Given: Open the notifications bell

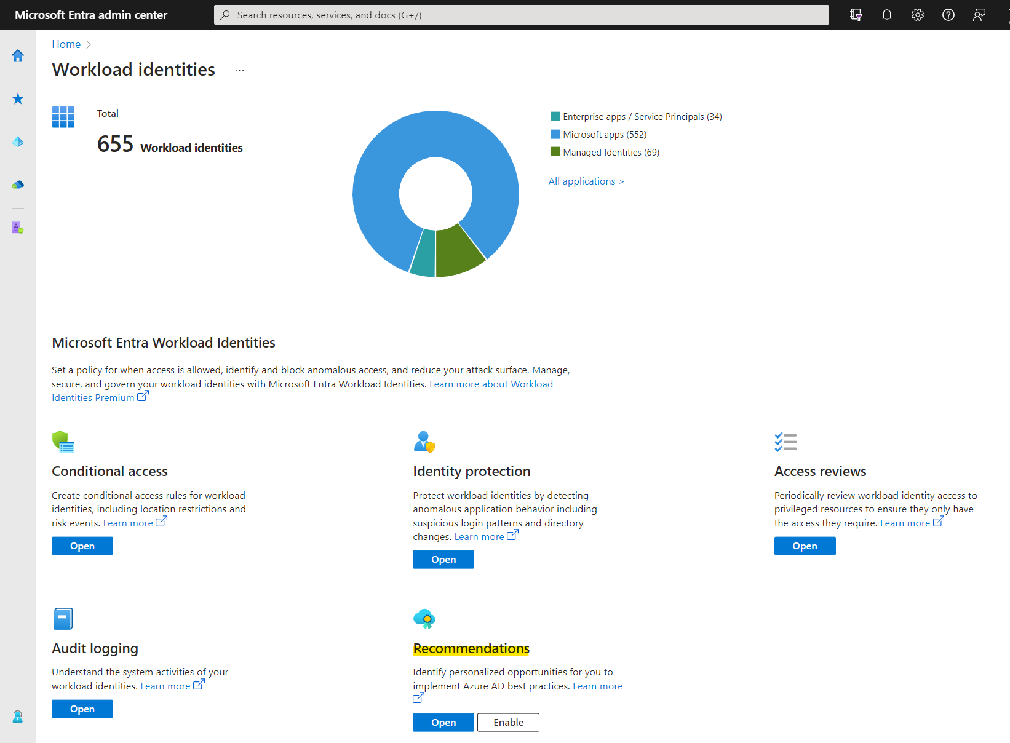Looking at the screenshot, I should click(x=887, y=15).
